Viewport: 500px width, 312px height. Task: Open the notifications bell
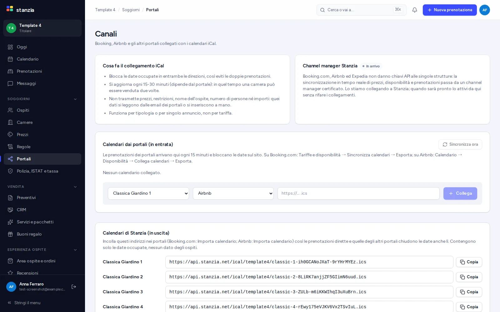click(x=415, y=10)
